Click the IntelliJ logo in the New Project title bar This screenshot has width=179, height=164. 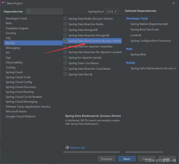[x=3, y=3]
